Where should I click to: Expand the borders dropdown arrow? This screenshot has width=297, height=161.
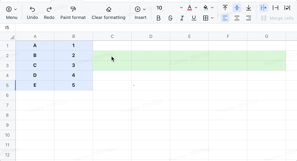212,18
